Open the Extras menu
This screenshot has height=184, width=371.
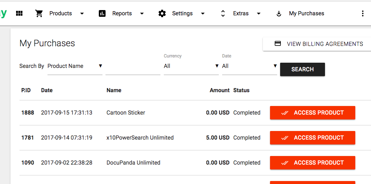point(241,13)
